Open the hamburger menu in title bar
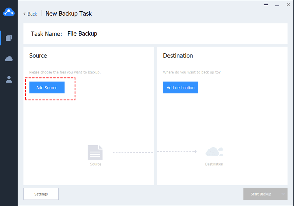 pyautogui.click(x=266, y=5)
